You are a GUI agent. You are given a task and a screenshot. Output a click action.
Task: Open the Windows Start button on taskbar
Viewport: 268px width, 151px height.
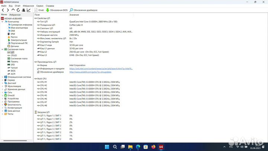tap(107, 147)
